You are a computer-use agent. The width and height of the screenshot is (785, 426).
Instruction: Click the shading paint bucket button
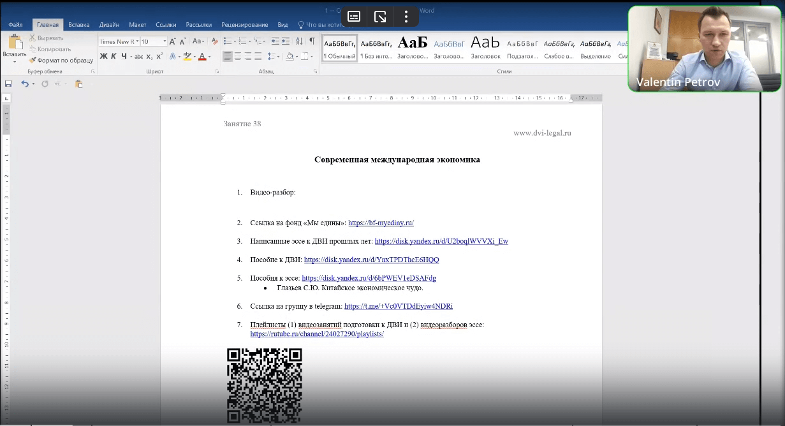[289, 56]
